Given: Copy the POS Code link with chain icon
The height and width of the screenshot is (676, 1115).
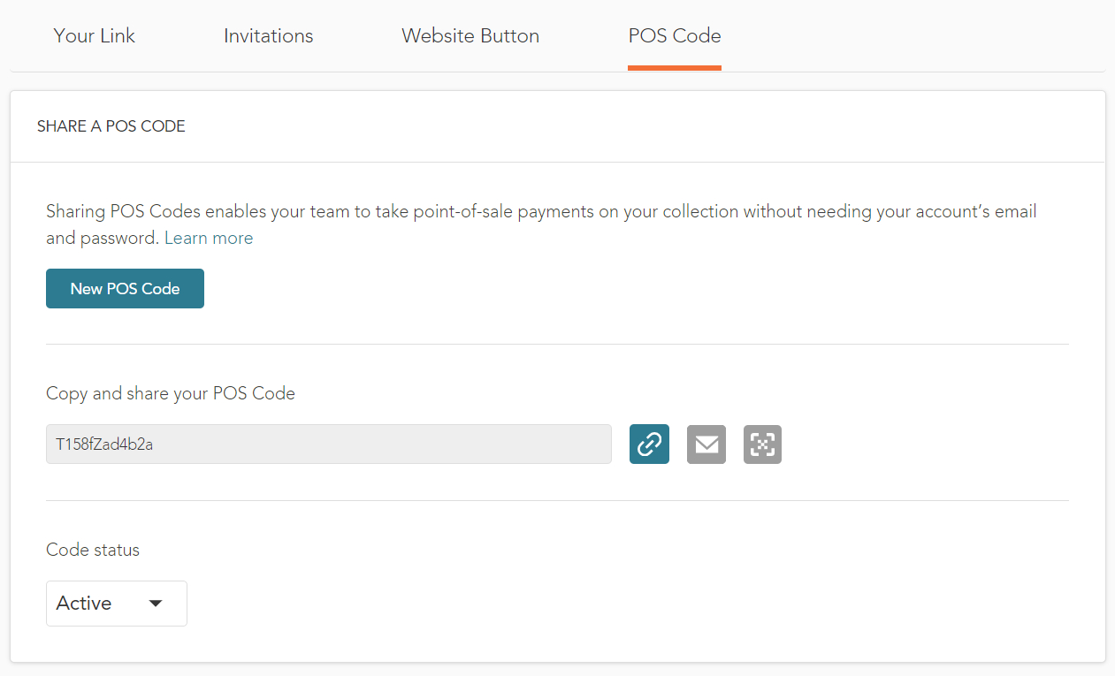Looking at the screenshot, I should click(649, 444).
